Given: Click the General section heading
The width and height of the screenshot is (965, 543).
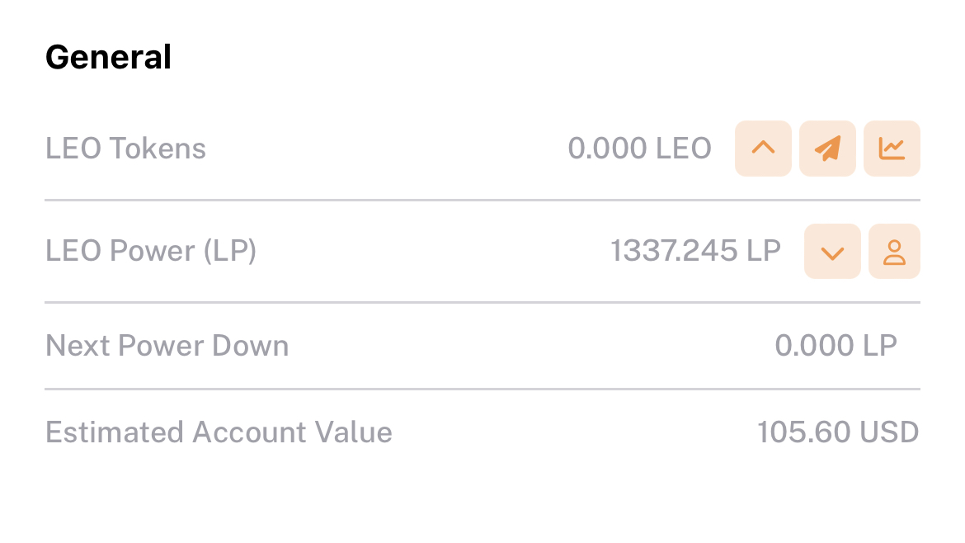Looking at the screenshot, I should pyautogui.click(x=108, y=57).
